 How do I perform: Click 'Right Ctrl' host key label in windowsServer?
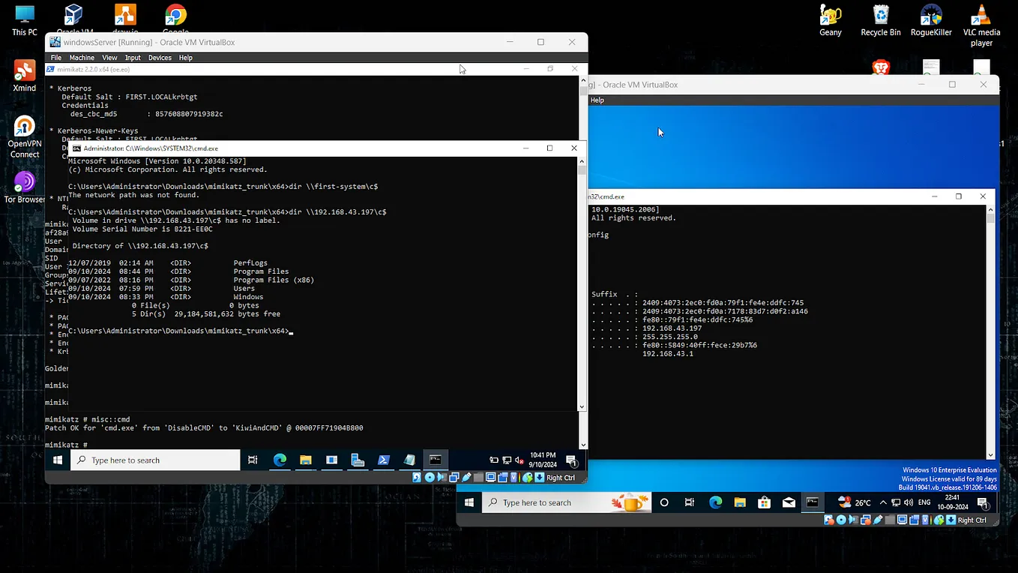coord(561,477)
